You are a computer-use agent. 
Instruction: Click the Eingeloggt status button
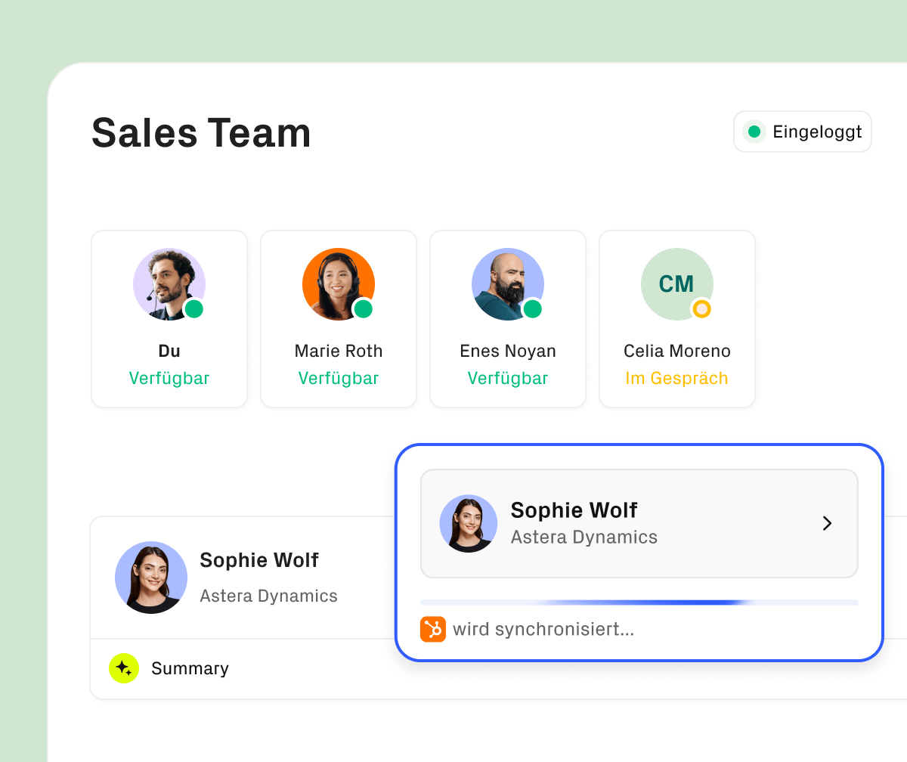click(x=803, y=132)
